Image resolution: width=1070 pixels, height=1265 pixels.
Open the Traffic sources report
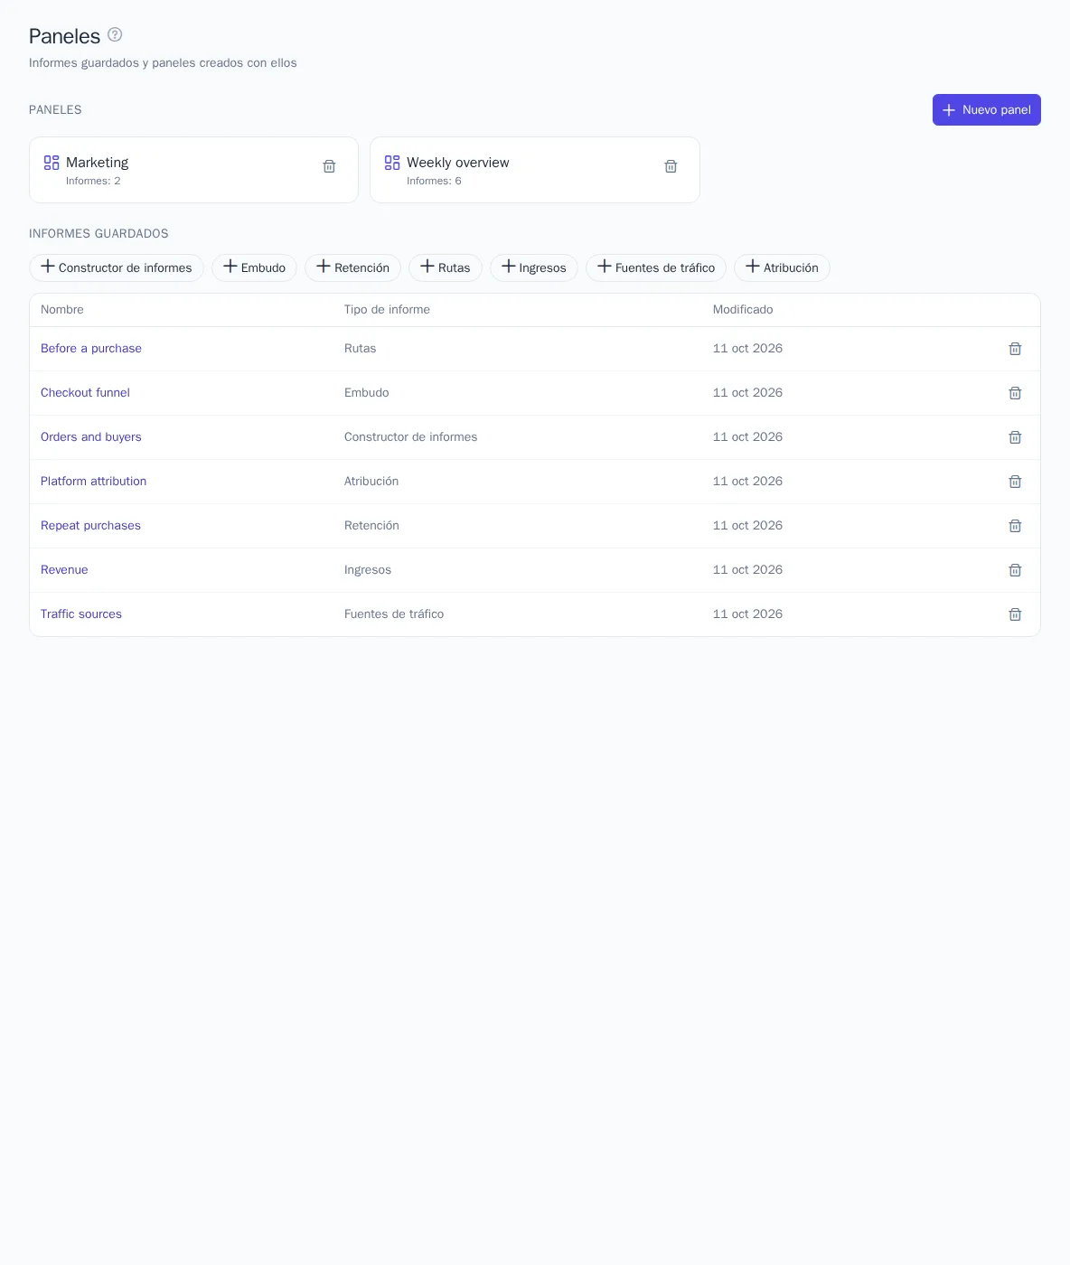pos(81,614)
